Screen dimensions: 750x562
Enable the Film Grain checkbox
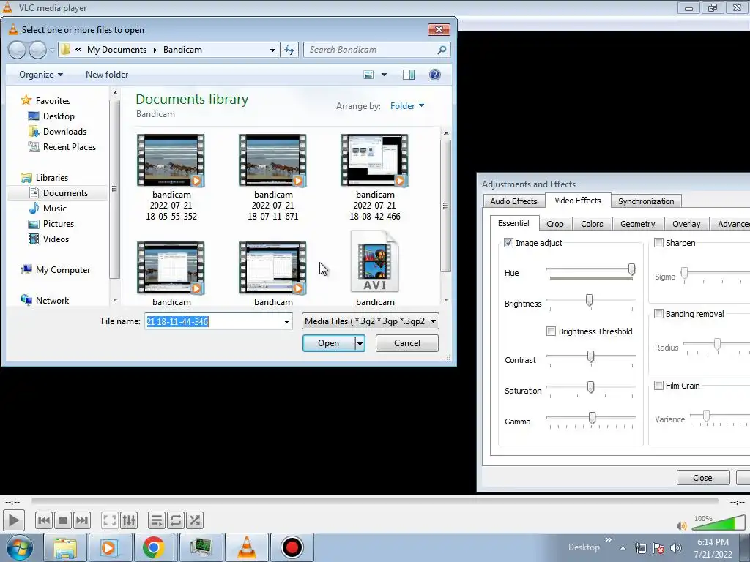(658, 385)
